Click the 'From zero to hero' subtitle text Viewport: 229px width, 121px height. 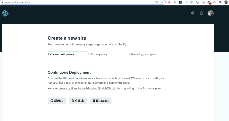pyautogui.click(x=87, y=44)
